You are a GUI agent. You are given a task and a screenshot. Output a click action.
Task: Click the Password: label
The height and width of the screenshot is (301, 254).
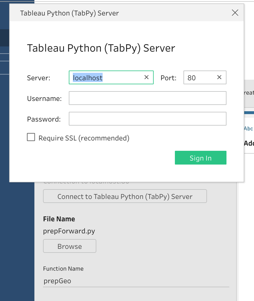click(x=44, y=119)
